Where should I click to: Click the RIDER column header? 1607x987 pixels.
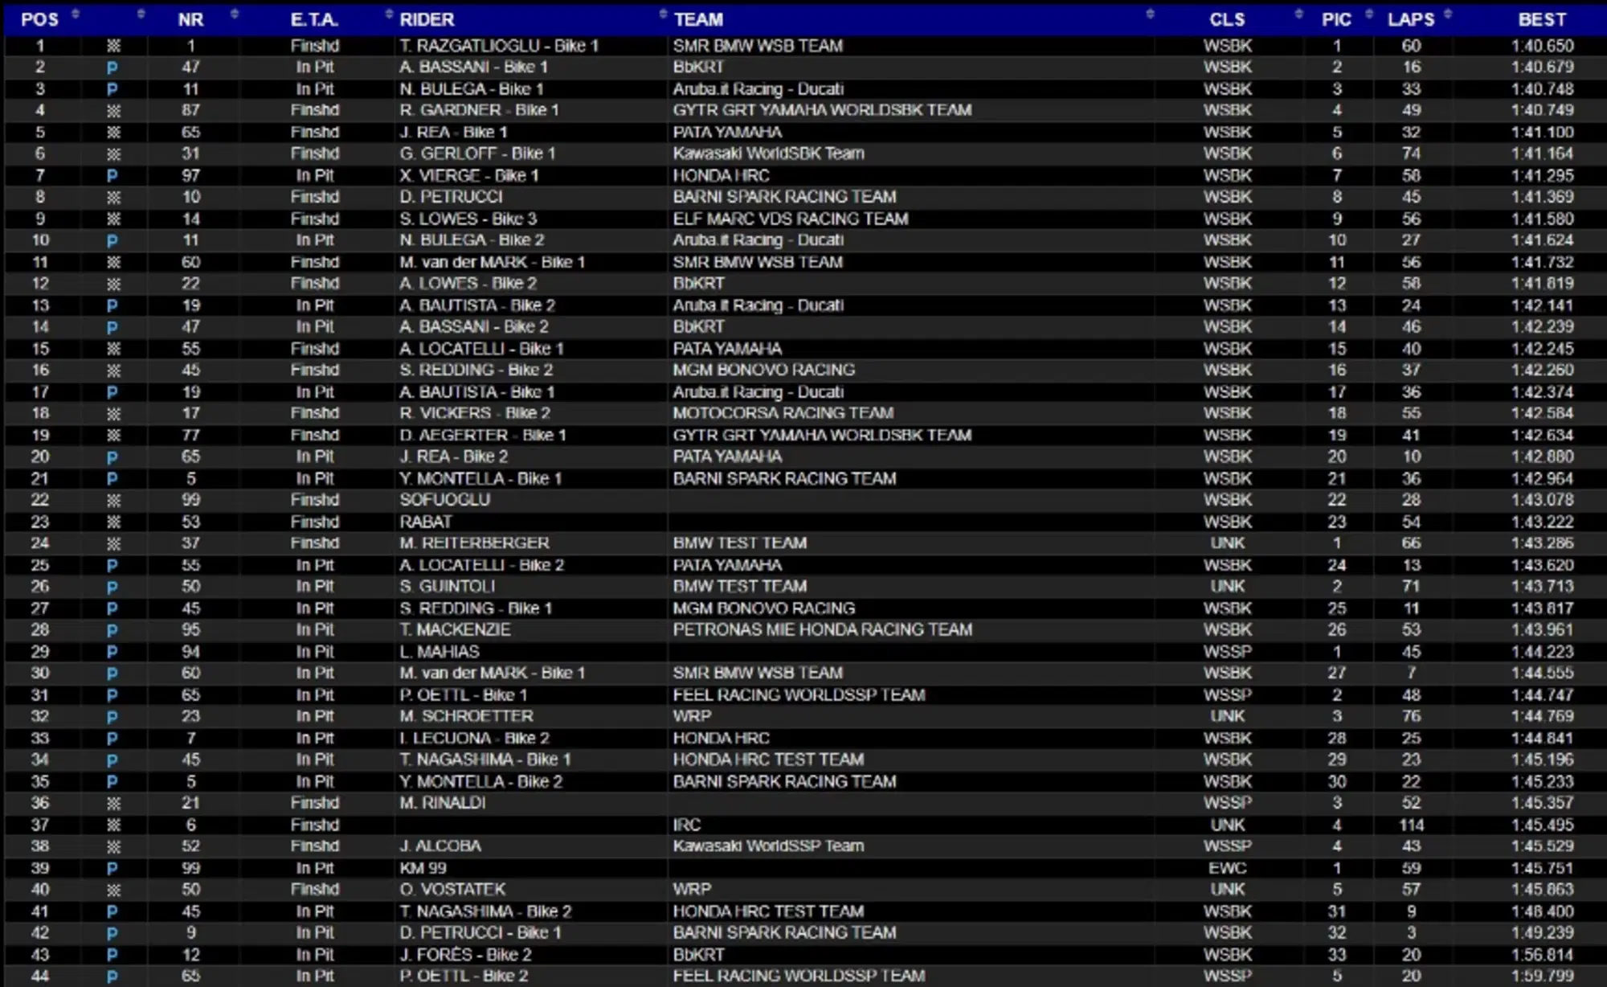pyautogui.click(x=427, y=19)
